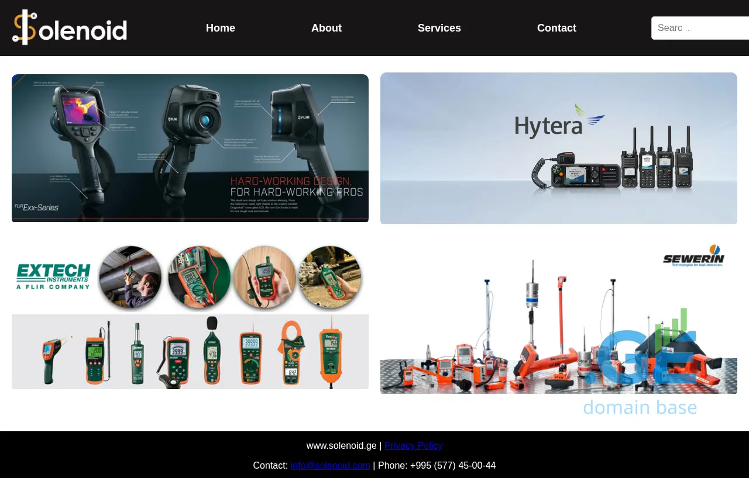Screen dimensions: 749x478
Task: Select Contact in the navigation bar
Action: 556,28
